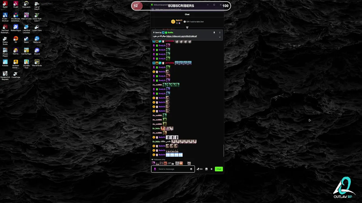This screenshot has width=362, height=203.
Task: Click the Chat header title
Action: [187, 14]
